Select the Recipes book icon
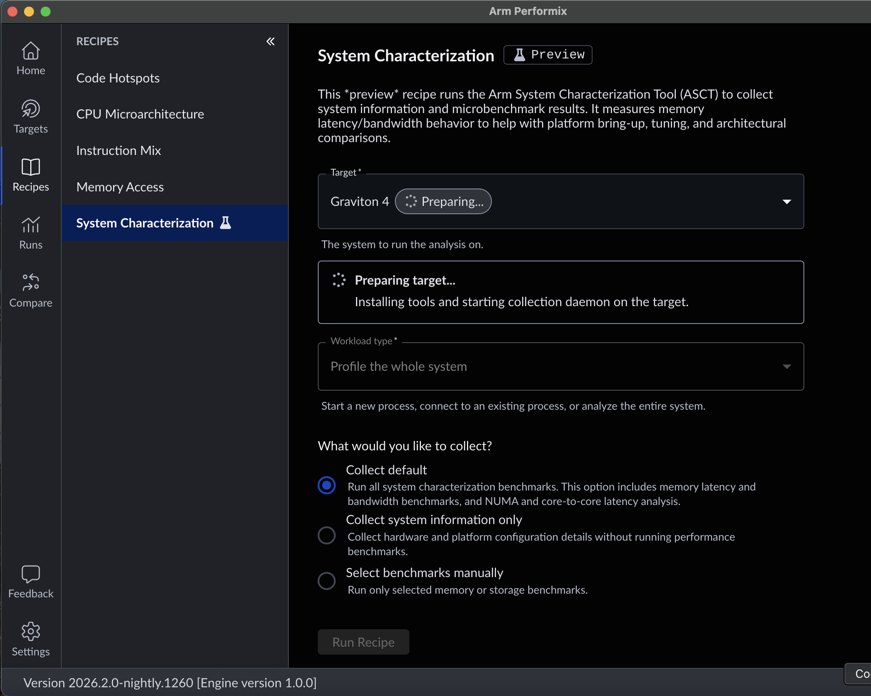The height and width of the screenshot is (696, 871). (x=31, y=167)
